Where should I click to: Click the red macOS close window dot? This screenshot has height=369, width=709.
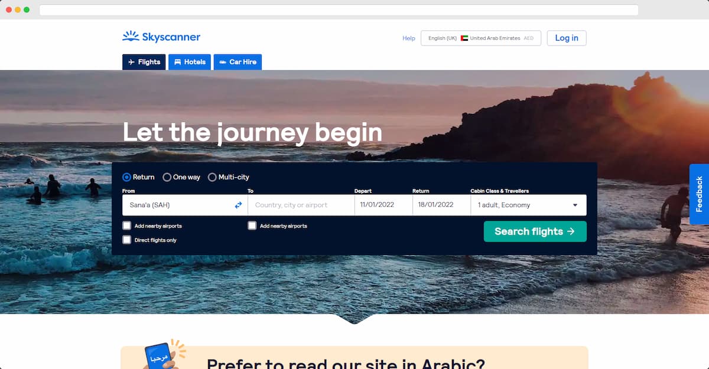(x=9, y=10)
